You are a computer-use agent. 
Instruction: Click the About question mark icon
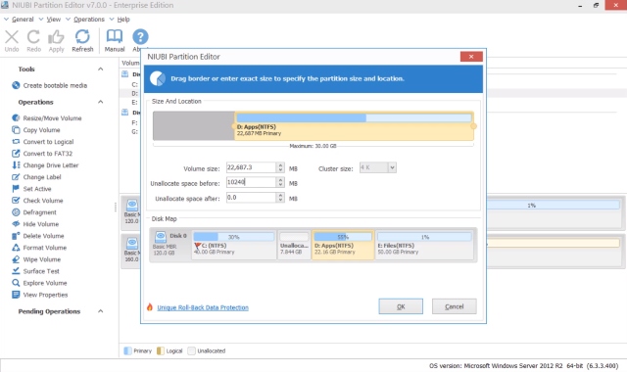(x=140, y=37)
